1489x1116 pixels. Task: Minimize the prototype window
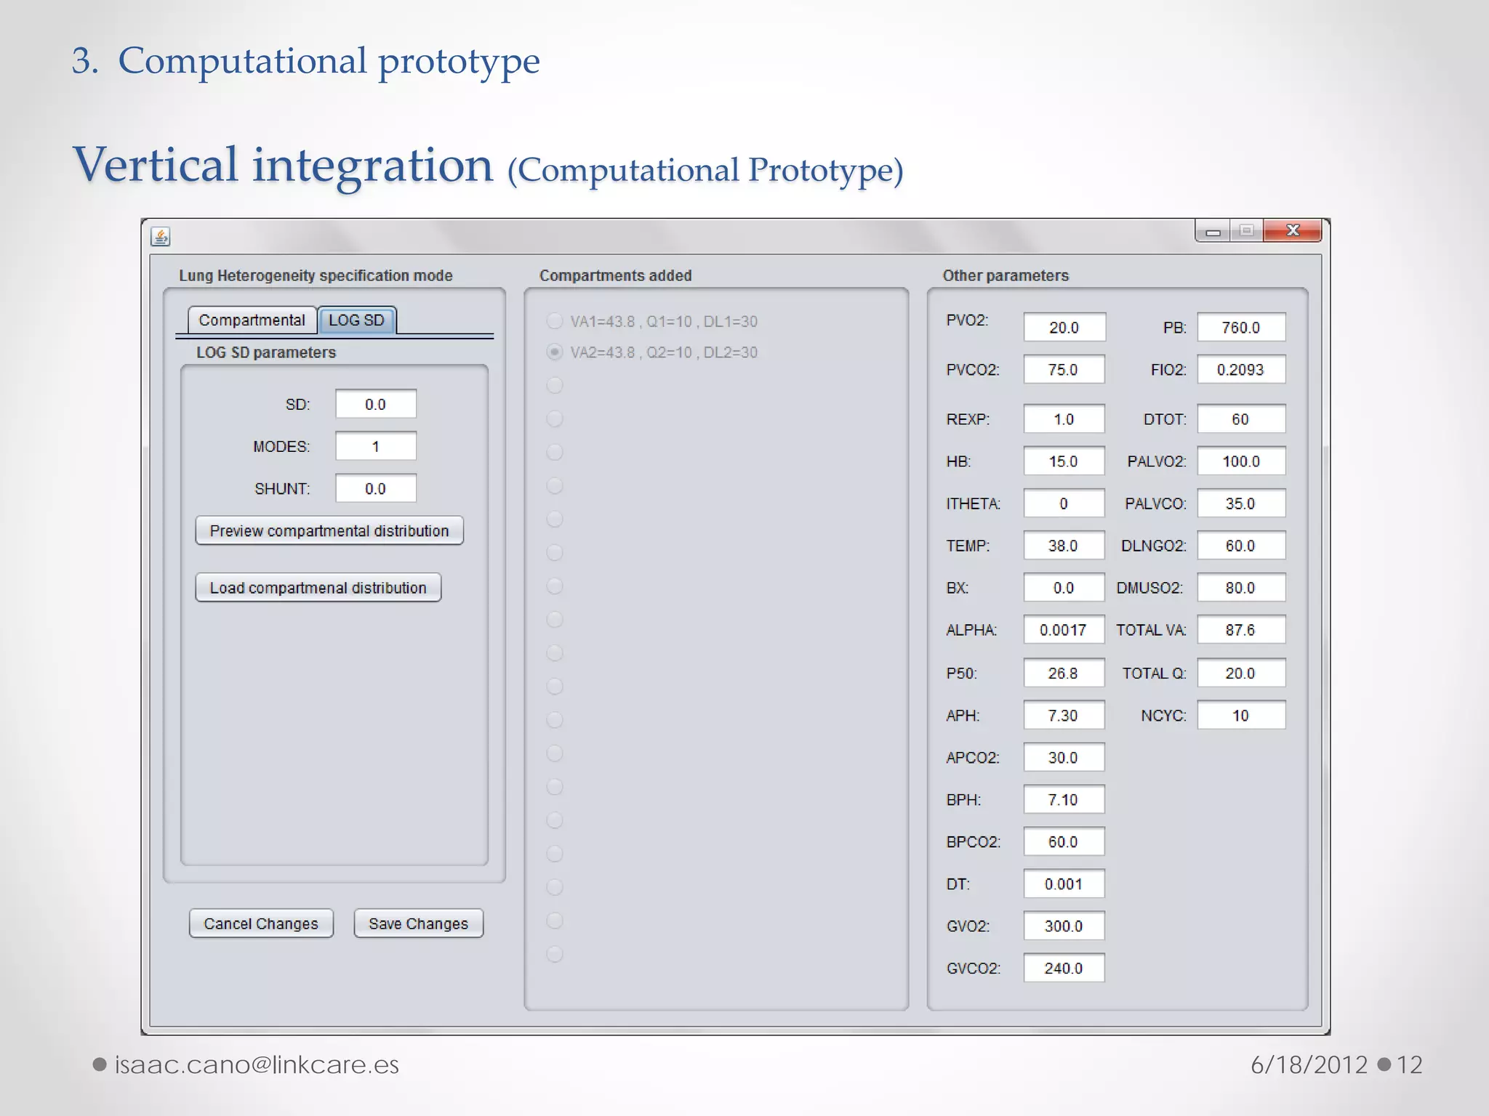click(1213, 231)
